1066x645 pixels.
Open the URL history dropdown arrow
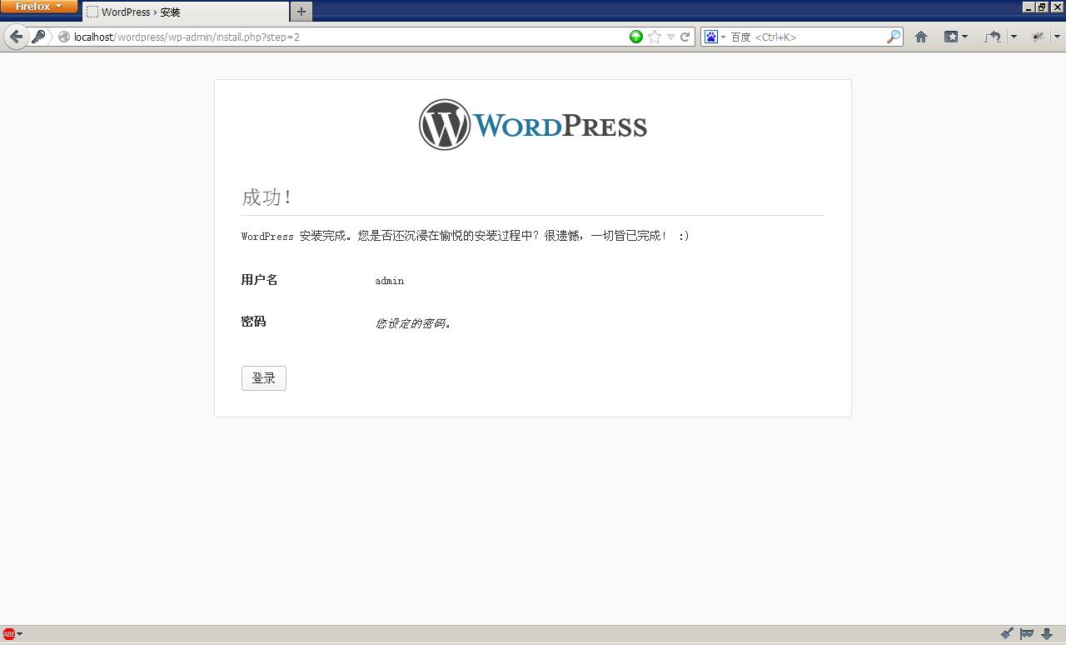pos(670,37)
